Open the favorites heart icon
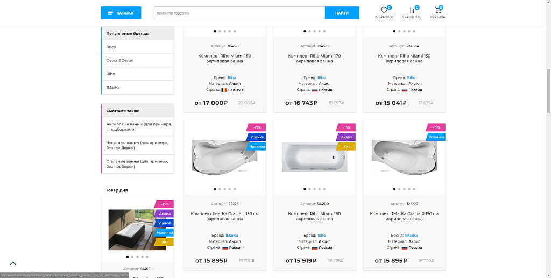Viewport: 551px width, 278px height. click(384, 11)
